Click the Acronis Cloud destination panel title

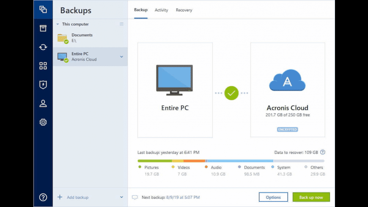click(x=288, y=108)
